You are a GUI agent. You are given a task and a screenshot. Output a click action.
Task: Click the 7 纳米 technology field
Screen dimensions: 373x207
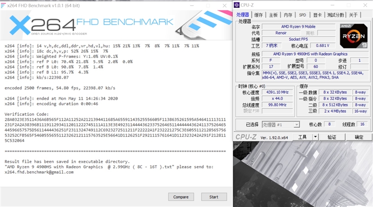[x=272, y=45]
